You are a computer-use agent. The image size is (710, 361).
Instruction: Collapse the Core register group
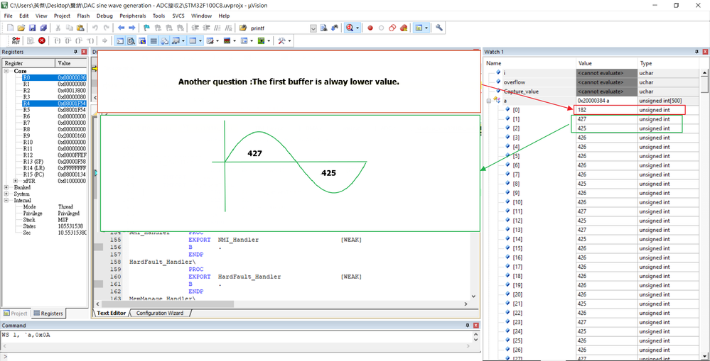(7, 71)
